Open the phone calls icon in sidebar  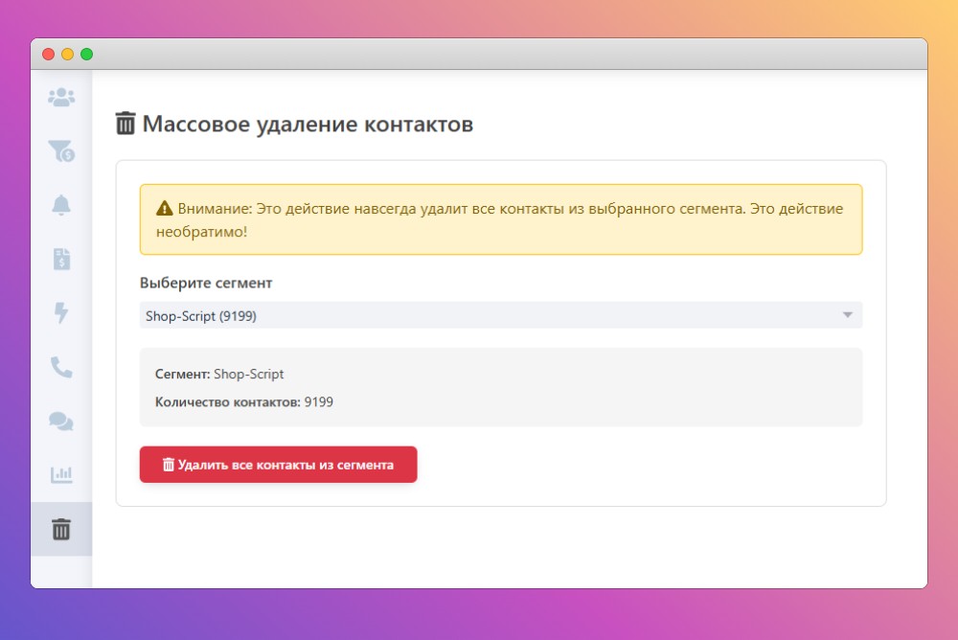(61, 367)
